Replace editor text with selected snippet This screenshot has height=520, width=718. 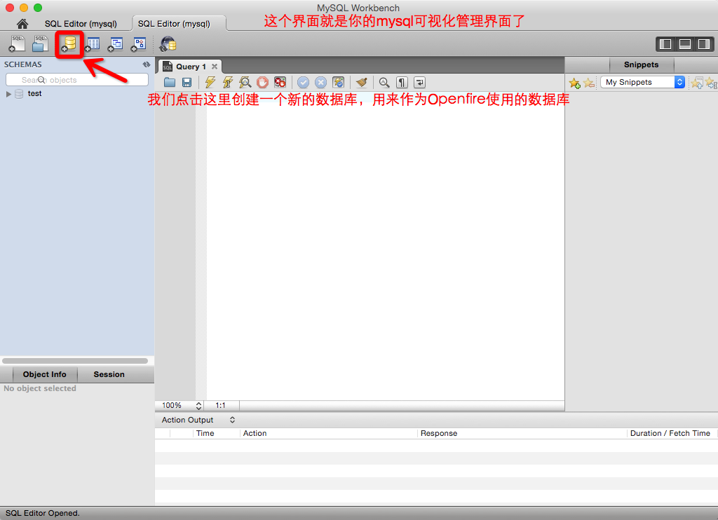point(697,83)
